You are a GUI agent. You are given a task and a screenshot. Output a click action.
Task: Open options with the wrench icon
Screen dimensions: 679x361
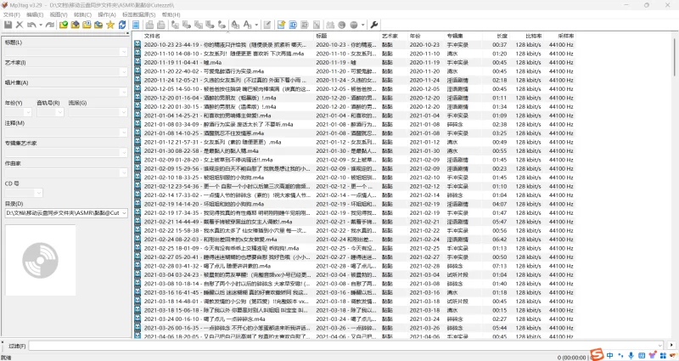[375, 25]
